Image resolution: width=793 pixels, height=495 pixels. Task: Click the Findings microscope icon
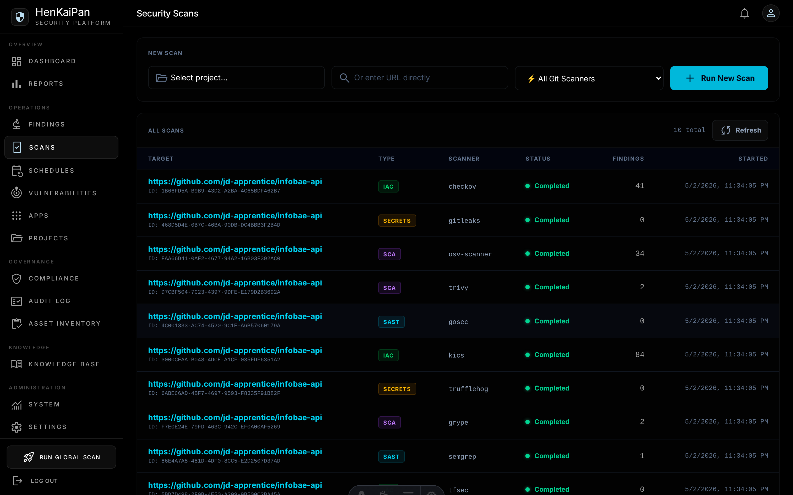17,124
